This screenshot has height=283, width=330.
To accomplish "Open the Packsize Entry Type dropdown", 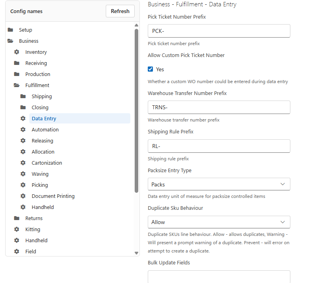I will pyautogui.click(x=219, y=184).
